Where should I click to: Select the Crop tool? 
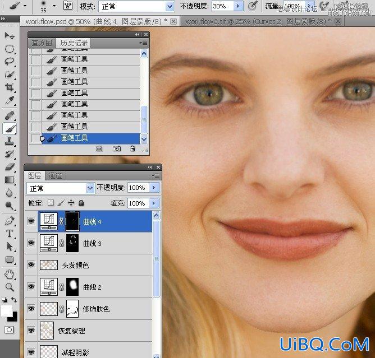10,87
